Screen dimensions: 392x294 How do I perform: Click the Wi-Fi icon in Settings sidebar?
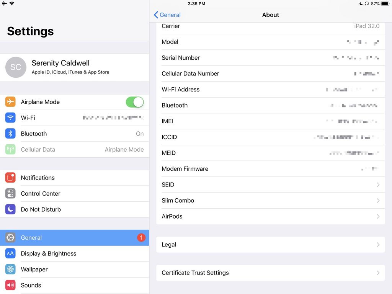point(10,118)
